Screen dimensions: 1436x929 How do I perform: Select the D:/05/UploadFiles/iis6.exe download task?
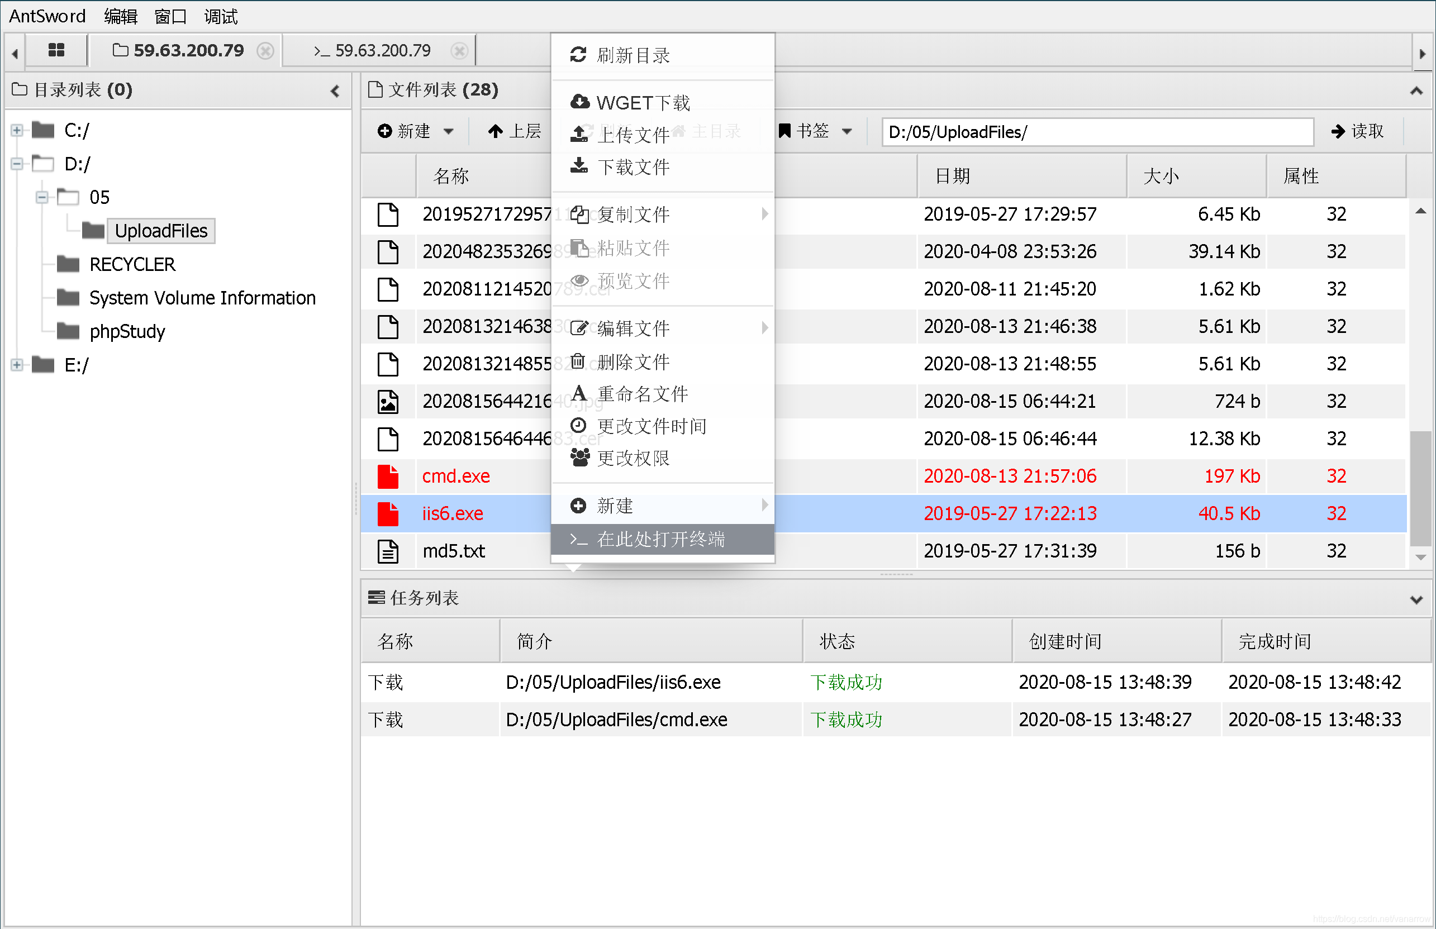pos(895,682)
